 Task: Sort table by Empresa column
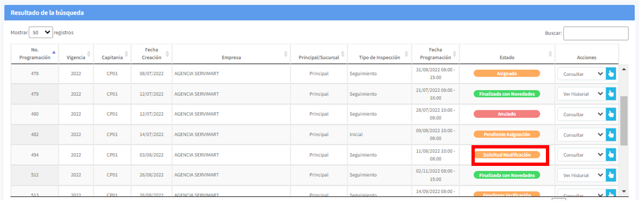[231, 57]
